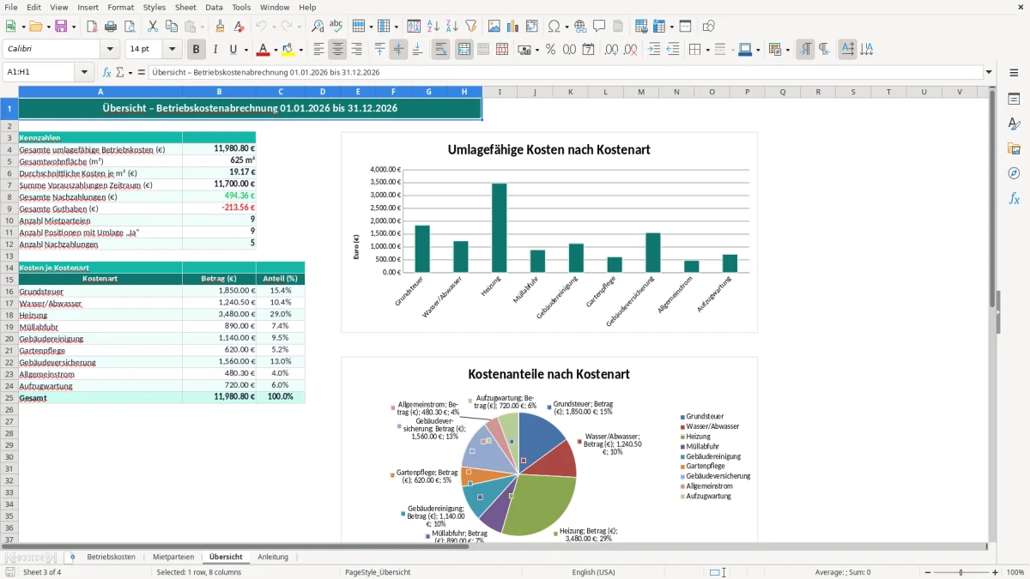Open the Sheet menu
1030x579 pixels.
[x=185, y=7]
